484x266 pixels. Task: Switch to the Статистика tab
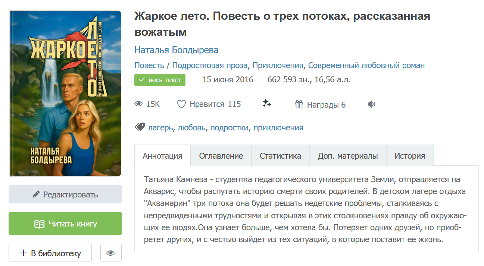[x=280, y=156]
